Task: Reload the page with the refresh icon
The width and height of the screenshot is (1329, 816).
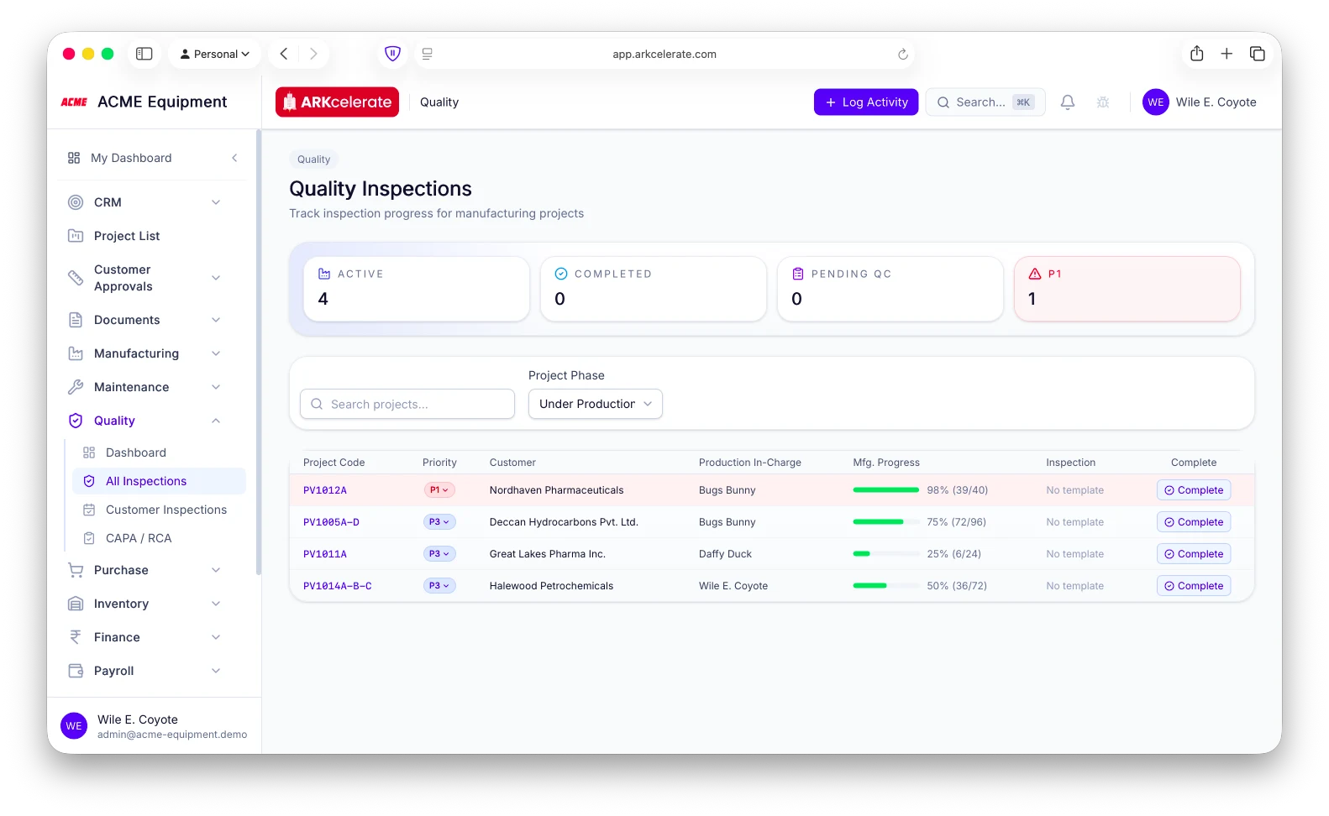Action: tap(903, 54)
